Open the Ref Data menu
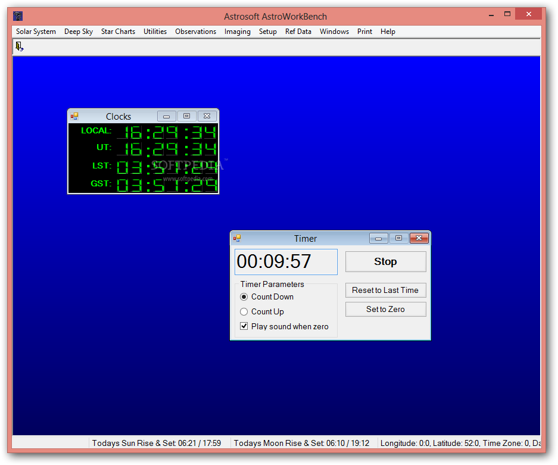The image size is (558, 465). click(298, 32)
